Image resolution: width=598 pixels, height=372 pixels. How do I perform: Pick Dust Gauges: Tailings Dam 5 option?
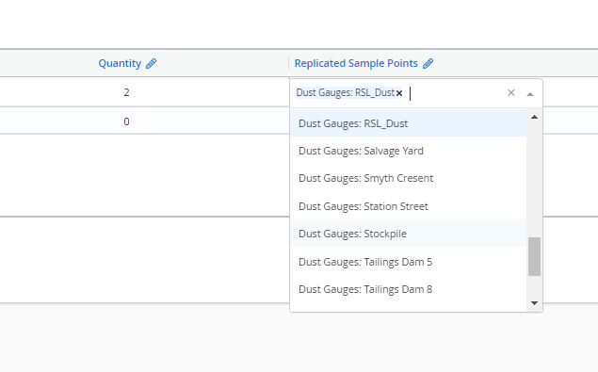click(408, 262)
